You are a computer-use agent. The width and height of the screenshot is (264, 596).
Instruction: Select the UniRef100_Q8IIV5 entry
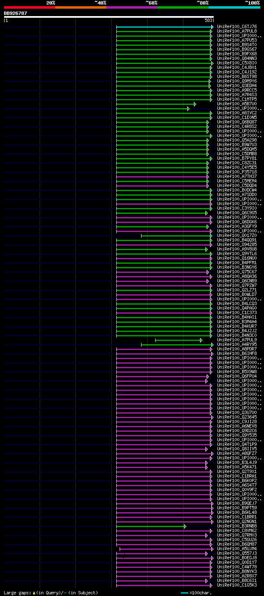pyautogui.click(x=237, y=449)
